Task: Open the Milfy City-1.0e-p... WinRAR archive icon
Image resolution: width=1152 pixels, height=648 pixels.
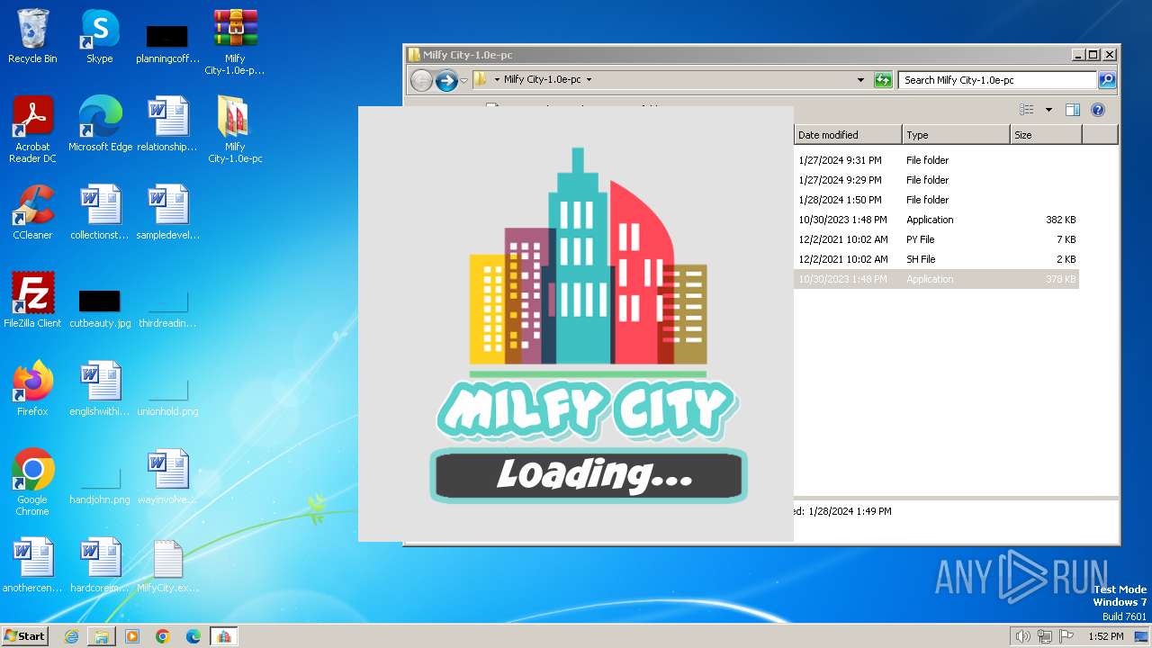Action: click(x=235, y=41)
